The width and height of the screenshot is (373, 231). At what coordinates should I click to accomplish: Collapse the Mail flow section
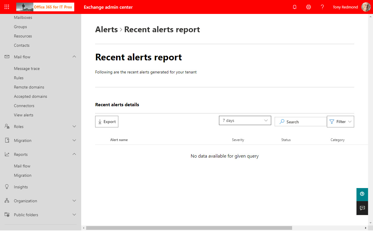tap(74, 57)
